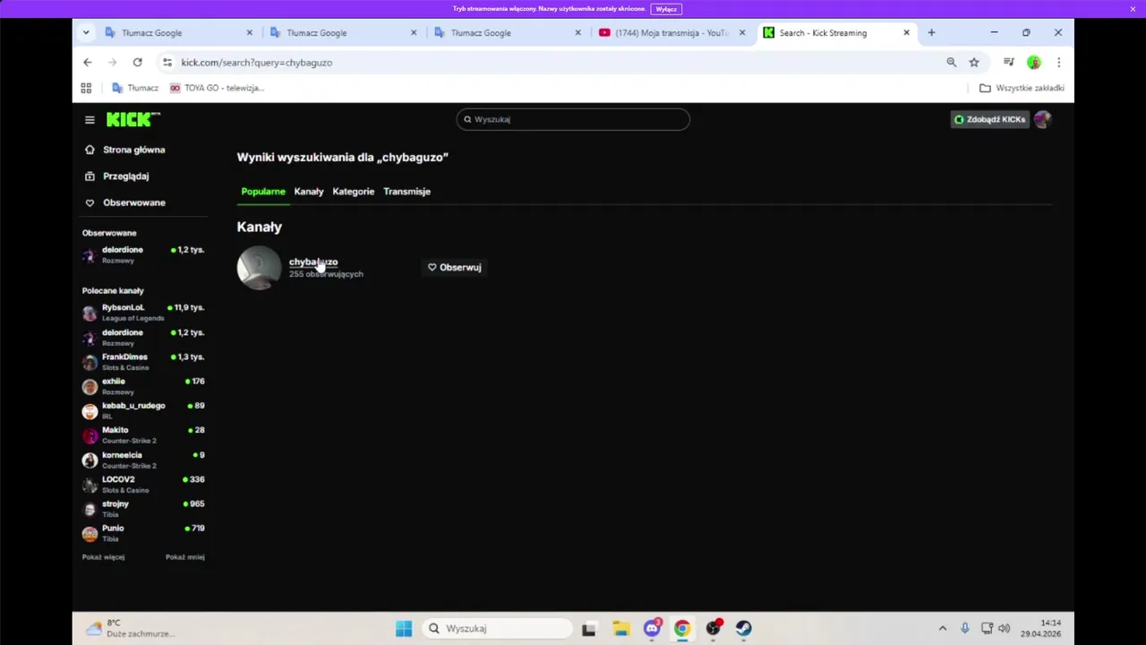Open Strona główna in the sidebar
This screenshot has height=645, width=1146.
[x=133, y=150]
